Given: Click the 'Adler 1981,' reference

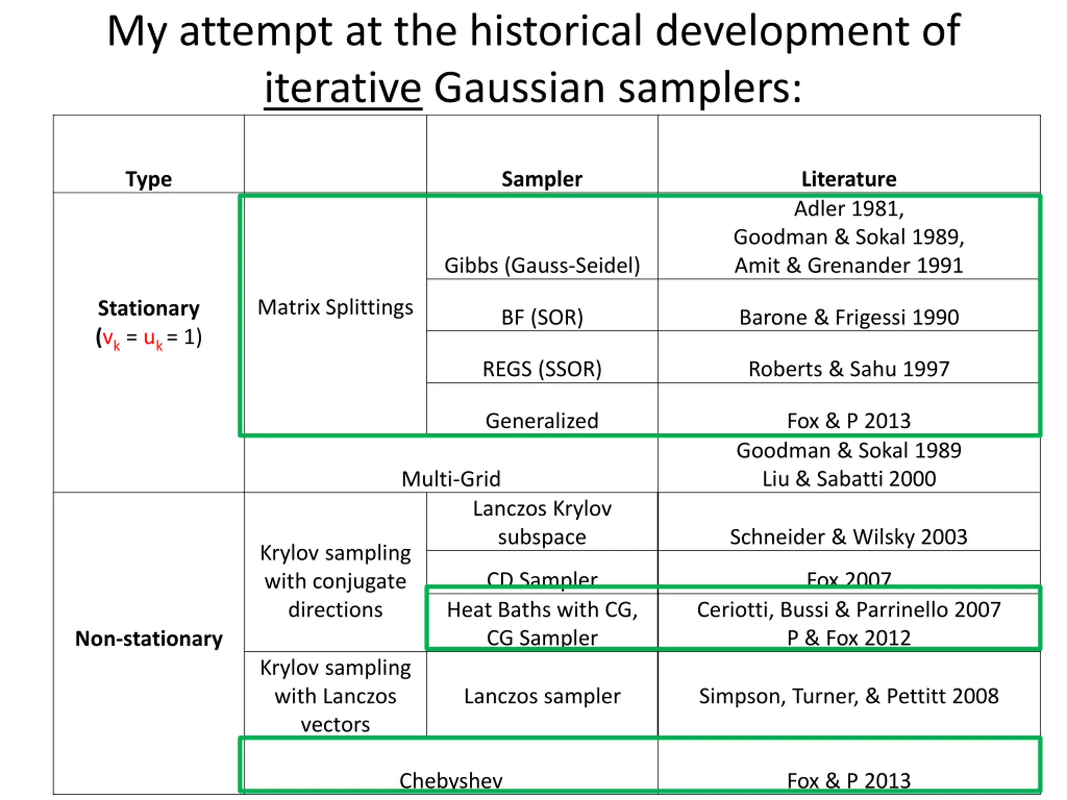Looking at the screenshot, I should click(849, 209).
